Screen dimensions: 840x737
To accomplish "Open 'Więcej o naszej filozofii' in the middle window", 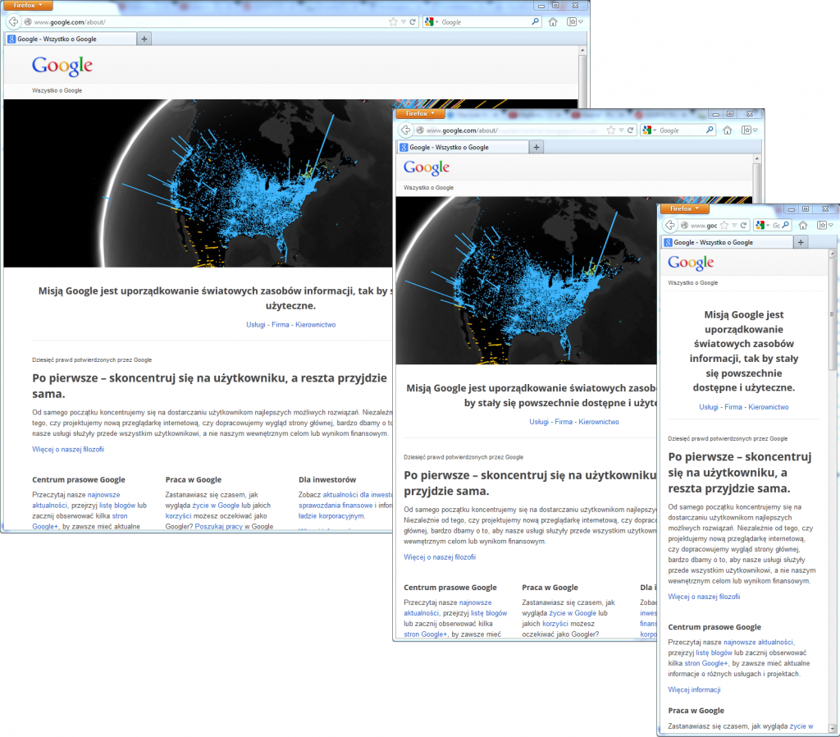I will [x=440, y=557].
